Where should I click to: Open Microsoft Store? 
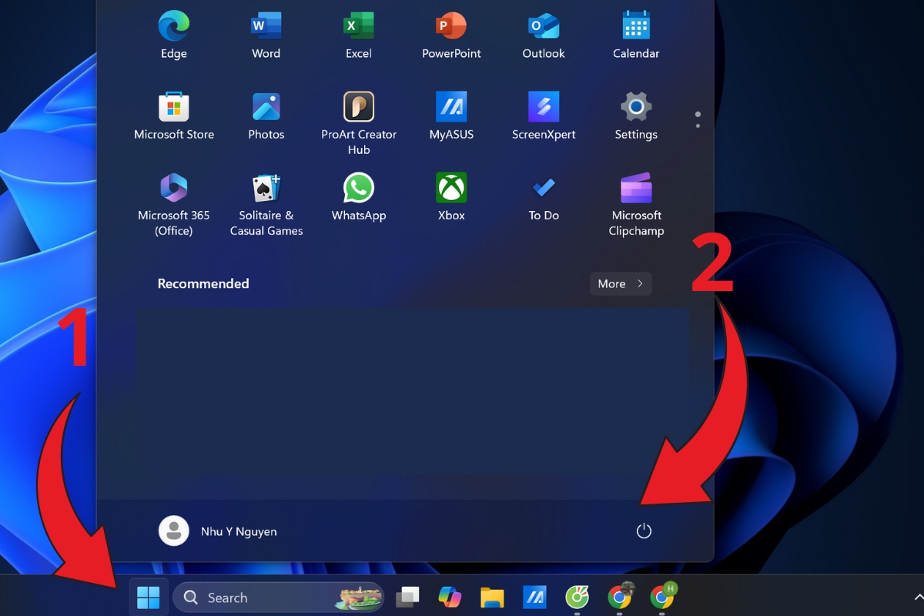tap(174, 115)
